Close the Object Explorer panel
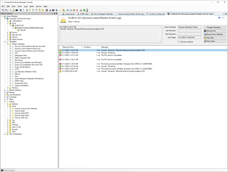The height and width of the screenshot is (172, 228). pos(57,14)
